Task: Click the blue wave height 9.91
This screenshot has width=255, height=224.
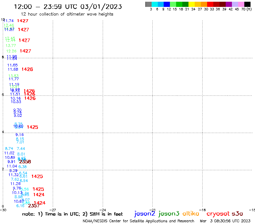Action: (11, 162)
